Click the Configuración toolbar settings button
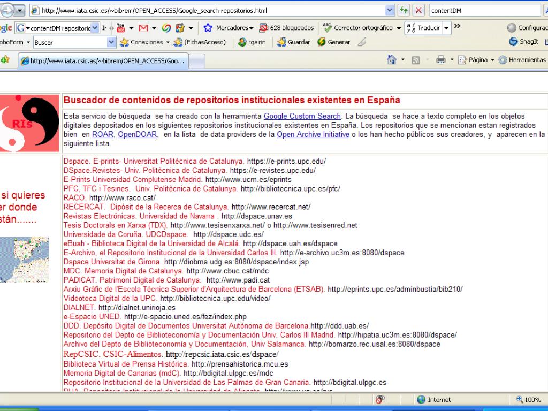This screenshot has width=548, height=411. tap(528, 28)
